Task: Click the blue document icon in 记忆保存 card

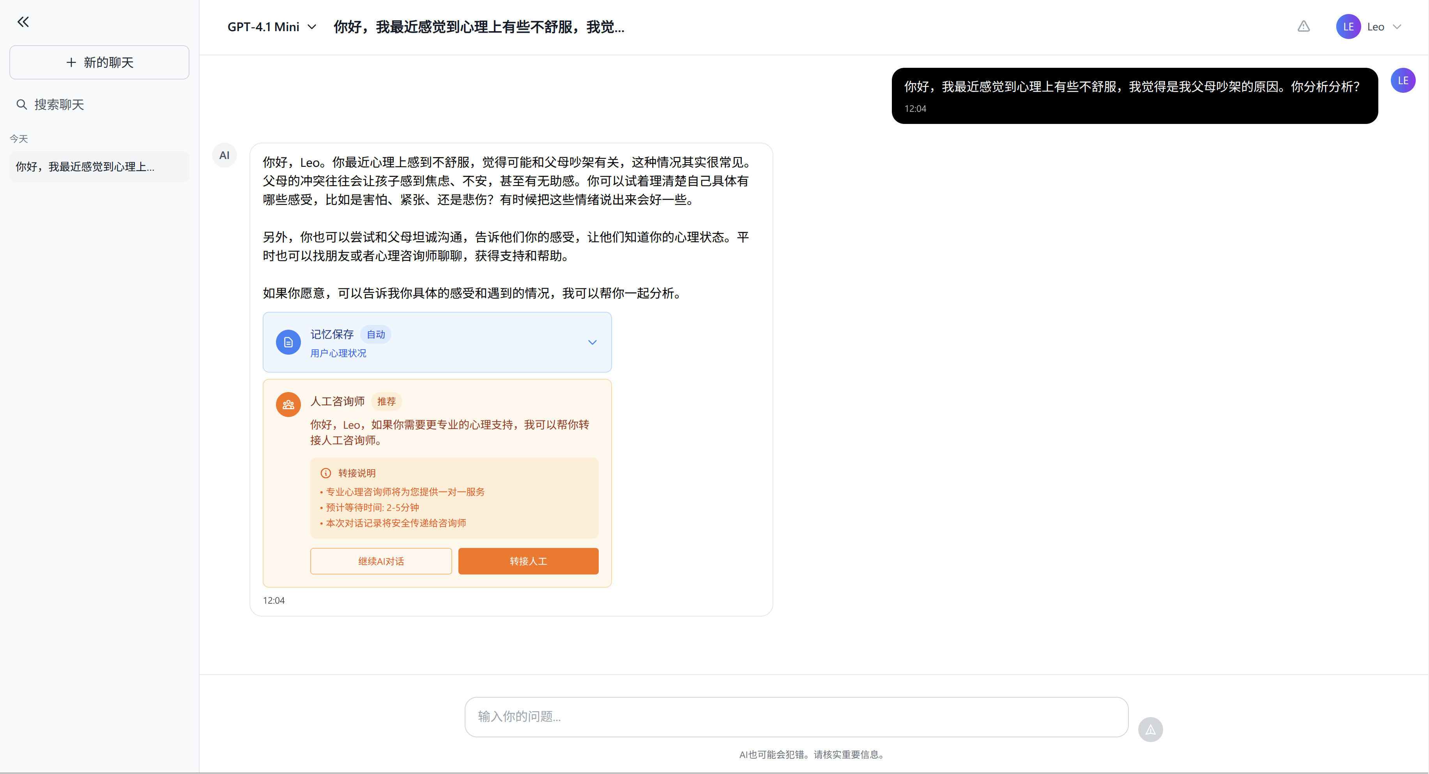Action: click(x=288, y=342)
